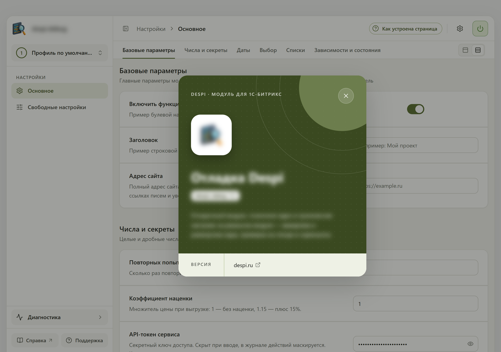Click the app logo in sidebar
501x352 pixels.
(x=19, y=28)
